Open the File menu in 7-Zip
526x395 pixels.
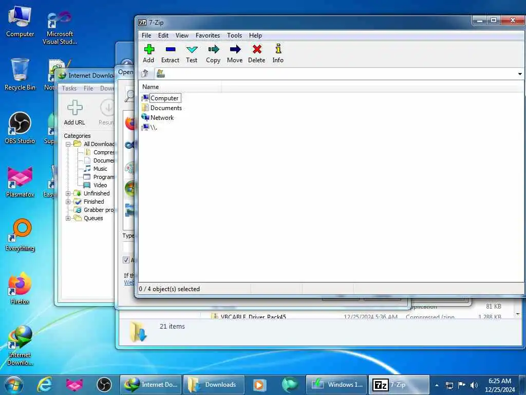146,35
